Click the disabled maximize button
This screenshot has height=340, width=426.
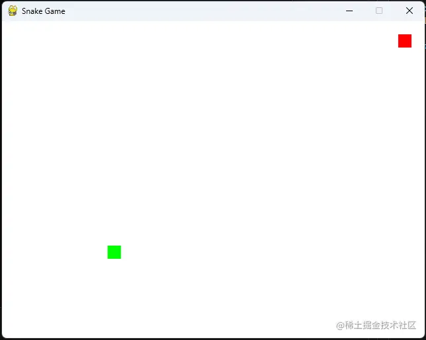(x=379, y=11)
